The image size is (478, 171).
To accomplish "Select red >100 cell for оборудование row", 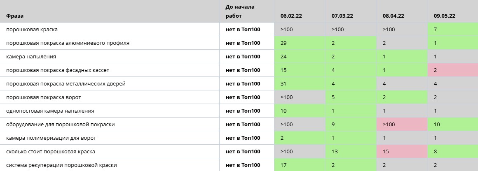I will 402,125.
